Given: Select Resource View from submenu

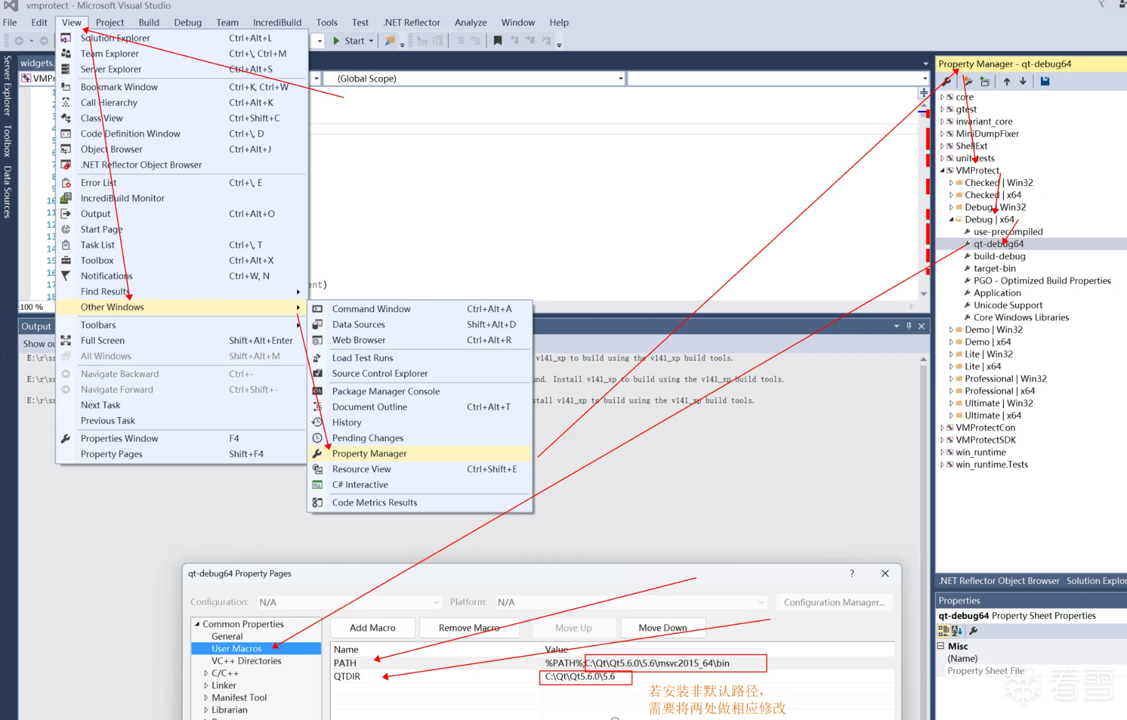Looking at the screenshot, I should [420, 469].
